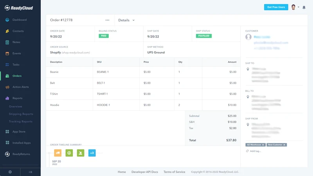Collapse the sidebar with arrow icon
313x176 pixels.
31,172
